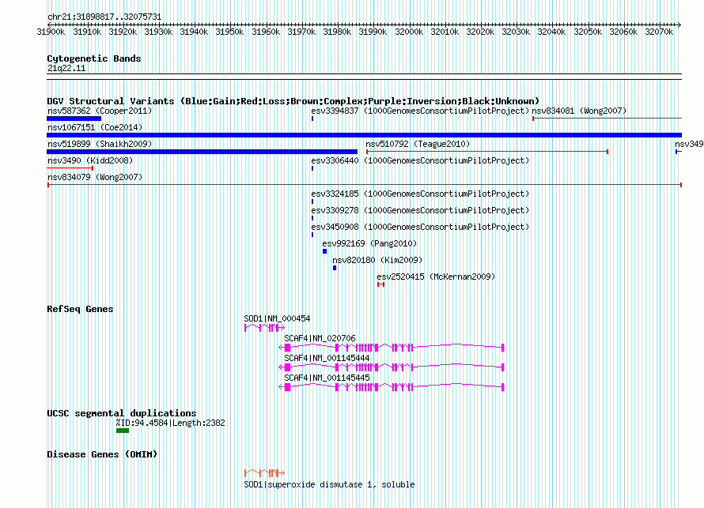Click the Cytogenetic Bands track title
704x508 pixels.
pyautogui.click(x=94, y=58)
